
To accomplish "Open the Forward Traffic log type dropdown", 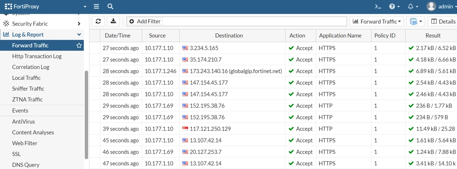I will pyautogui.click(x=377, y=21).
